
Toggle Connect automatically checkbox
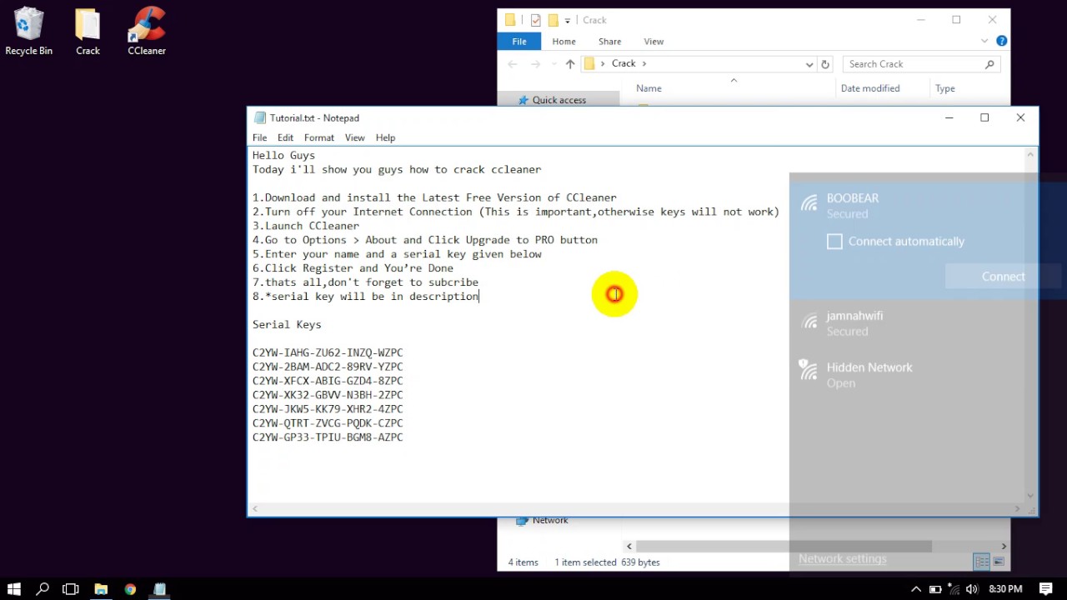pos(834,242)
